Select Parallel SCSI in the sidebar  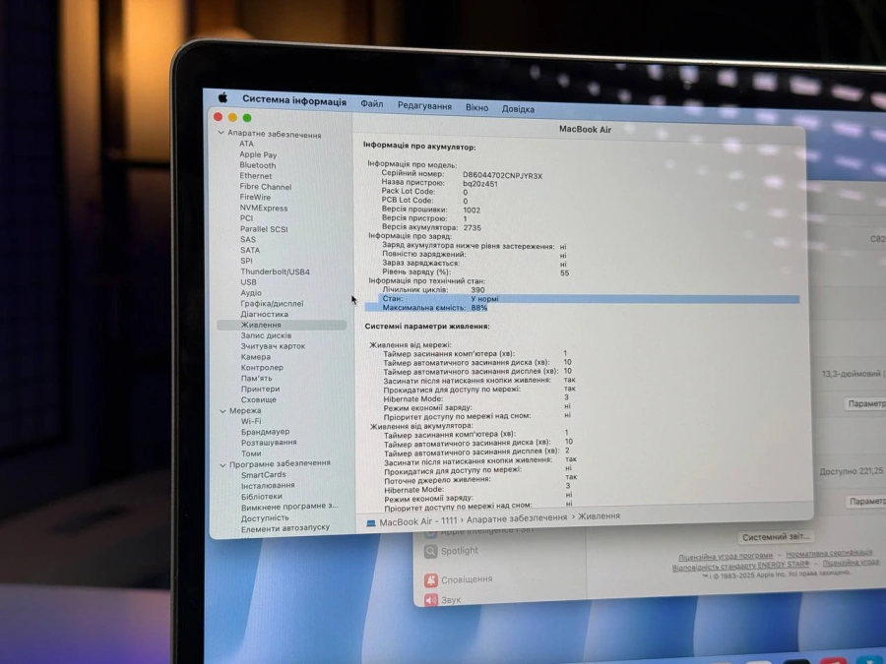(264, 228)
